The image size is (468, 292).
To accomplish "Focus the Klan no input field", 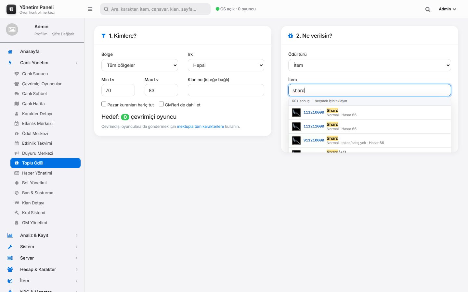I will pyautogui.click(x=226, y=90).
